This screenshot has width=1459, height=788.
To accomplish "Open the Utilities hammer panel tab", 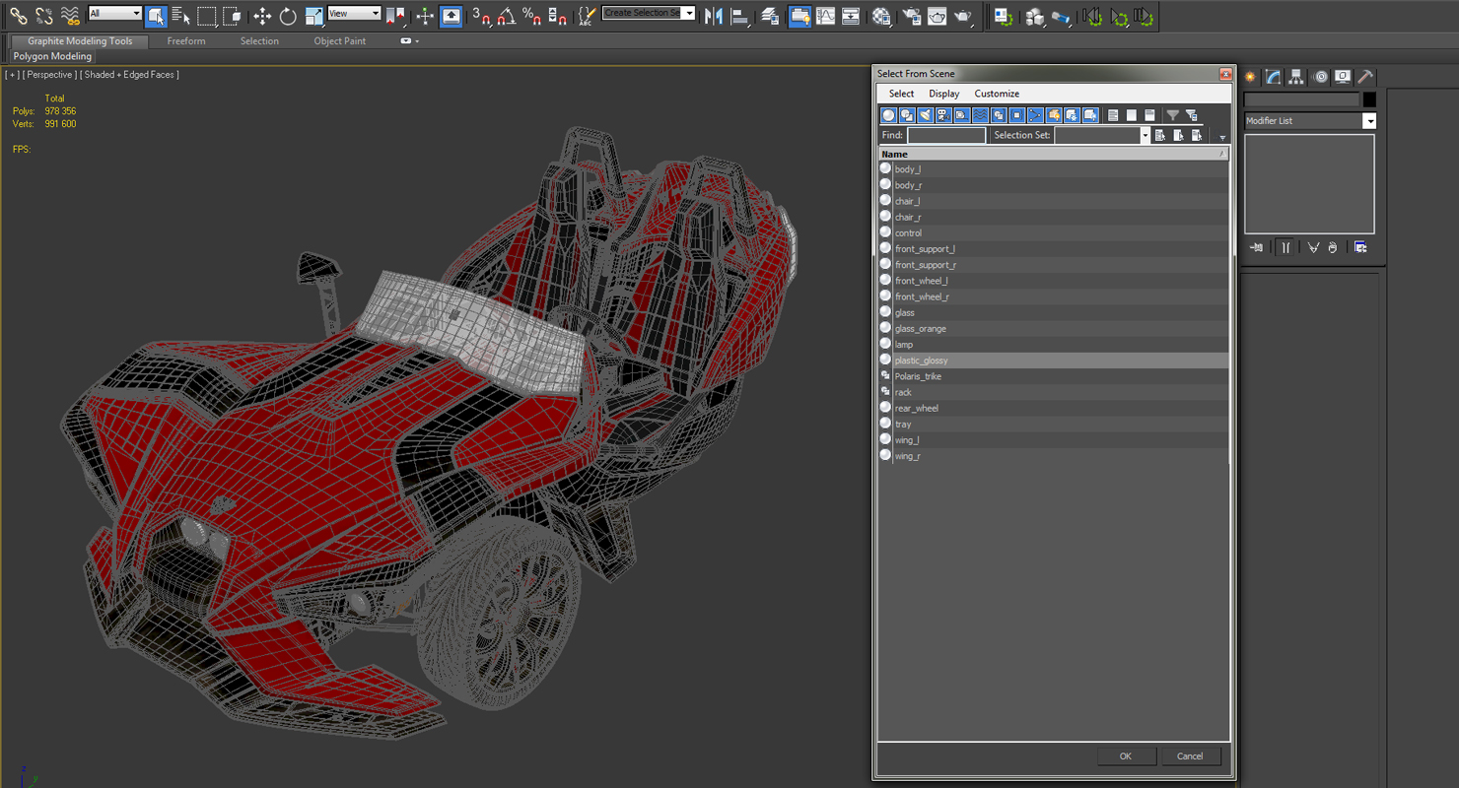I will (1364, 77).
